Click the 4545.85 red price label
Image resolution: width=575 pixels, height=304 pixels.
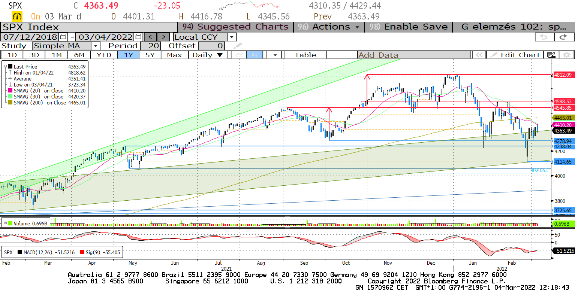[x=563, y=108]
